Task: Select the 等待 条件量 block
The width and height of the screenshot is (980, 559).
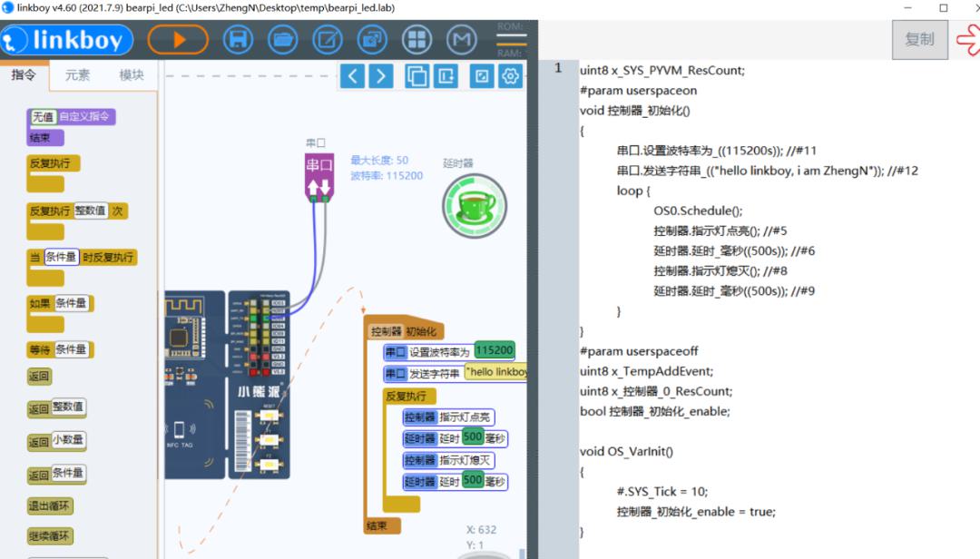Action: 60,349
